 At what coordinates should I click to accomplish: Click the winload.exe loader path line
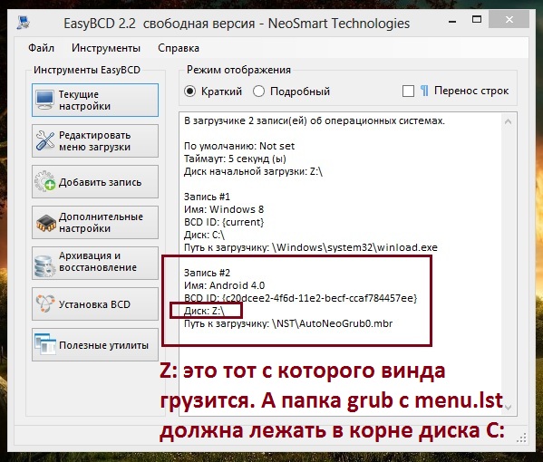coord(311,247)
